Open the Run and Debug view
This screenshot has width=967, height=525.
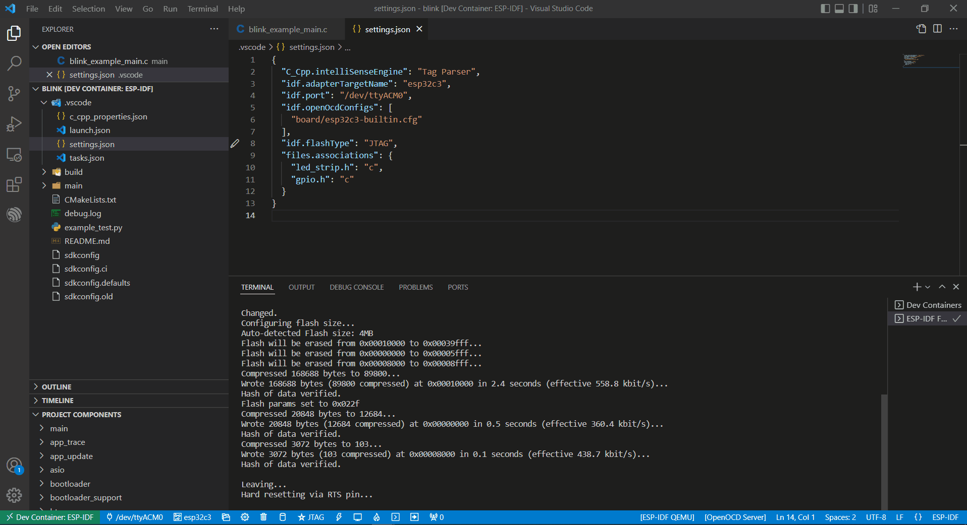click(x=14, y=124)
